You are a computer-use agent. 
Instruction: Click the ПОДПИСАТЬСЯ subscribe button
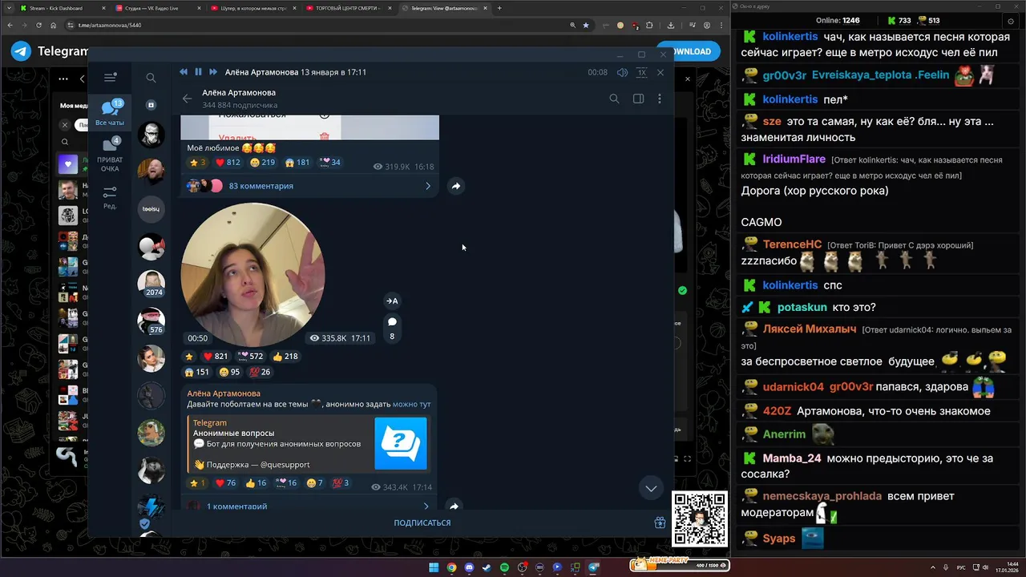click(422, 523)
